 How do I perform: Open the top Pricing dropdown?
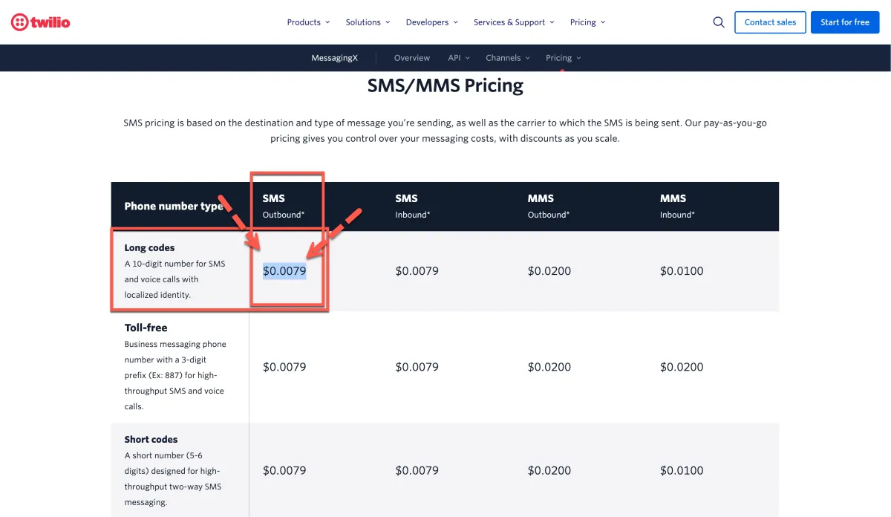[587, 22]
